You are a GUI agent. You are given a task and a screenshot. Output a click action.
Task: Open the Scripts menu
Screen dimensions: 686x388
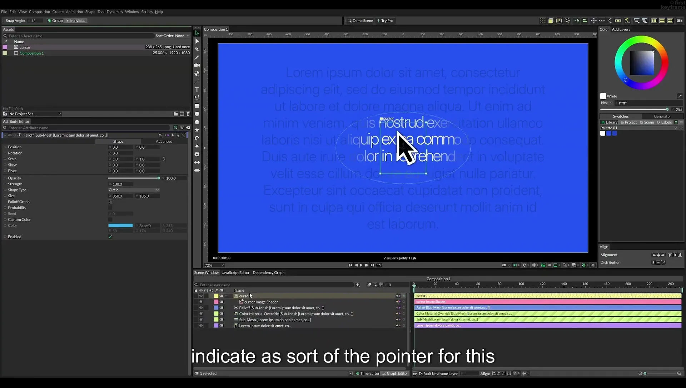pyautogui.click(x=147, y=12)
